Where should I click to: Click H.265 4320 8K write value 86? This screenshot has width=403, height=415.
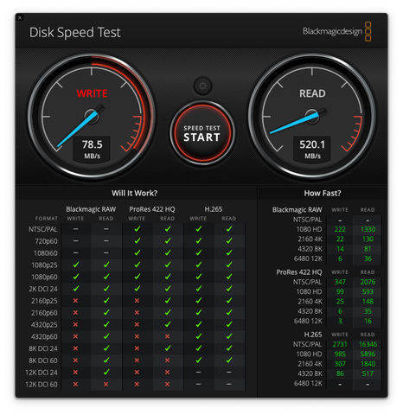tap(340, 373)
